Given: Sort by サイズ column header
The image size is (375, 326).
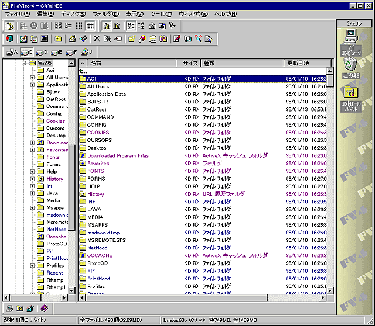Looking at the screenshot, I should [189, 63].
